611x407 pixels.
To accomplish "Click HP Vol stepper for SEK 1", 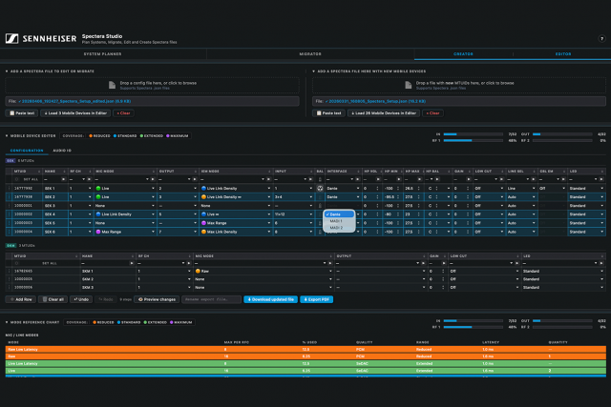I will 377,189.
